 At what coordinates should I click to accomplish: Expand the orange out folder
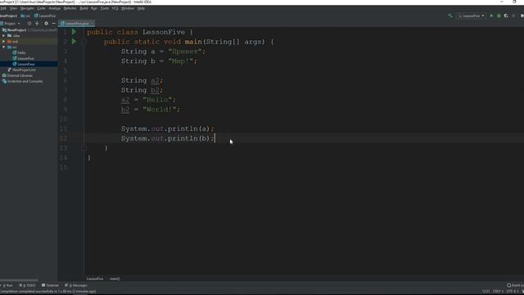coord(3,42)
